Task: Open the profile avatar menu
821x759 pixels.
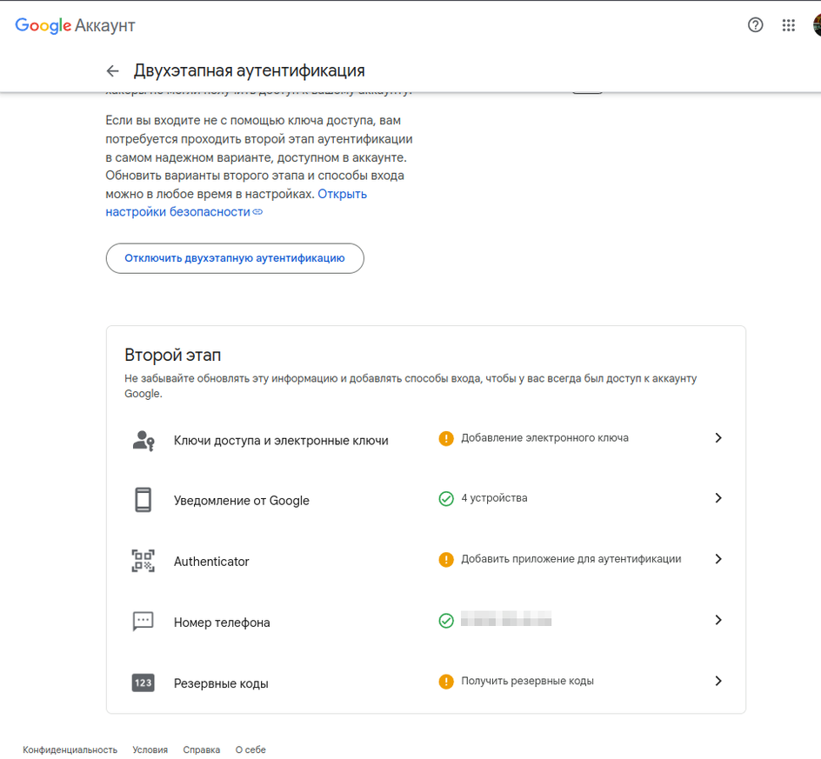Action: point(817,25)
